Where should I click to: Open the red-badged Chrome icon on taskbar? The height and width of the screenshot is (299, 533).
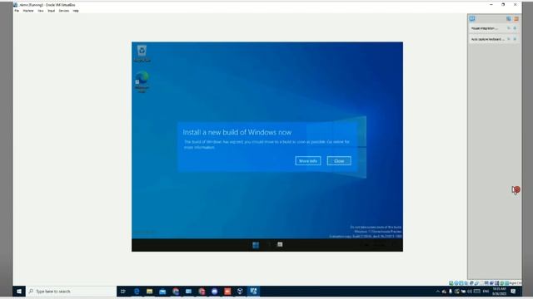[x=202, y=292]
